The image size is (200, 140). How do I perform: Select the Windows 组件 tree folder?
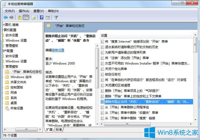pos(18,77)
